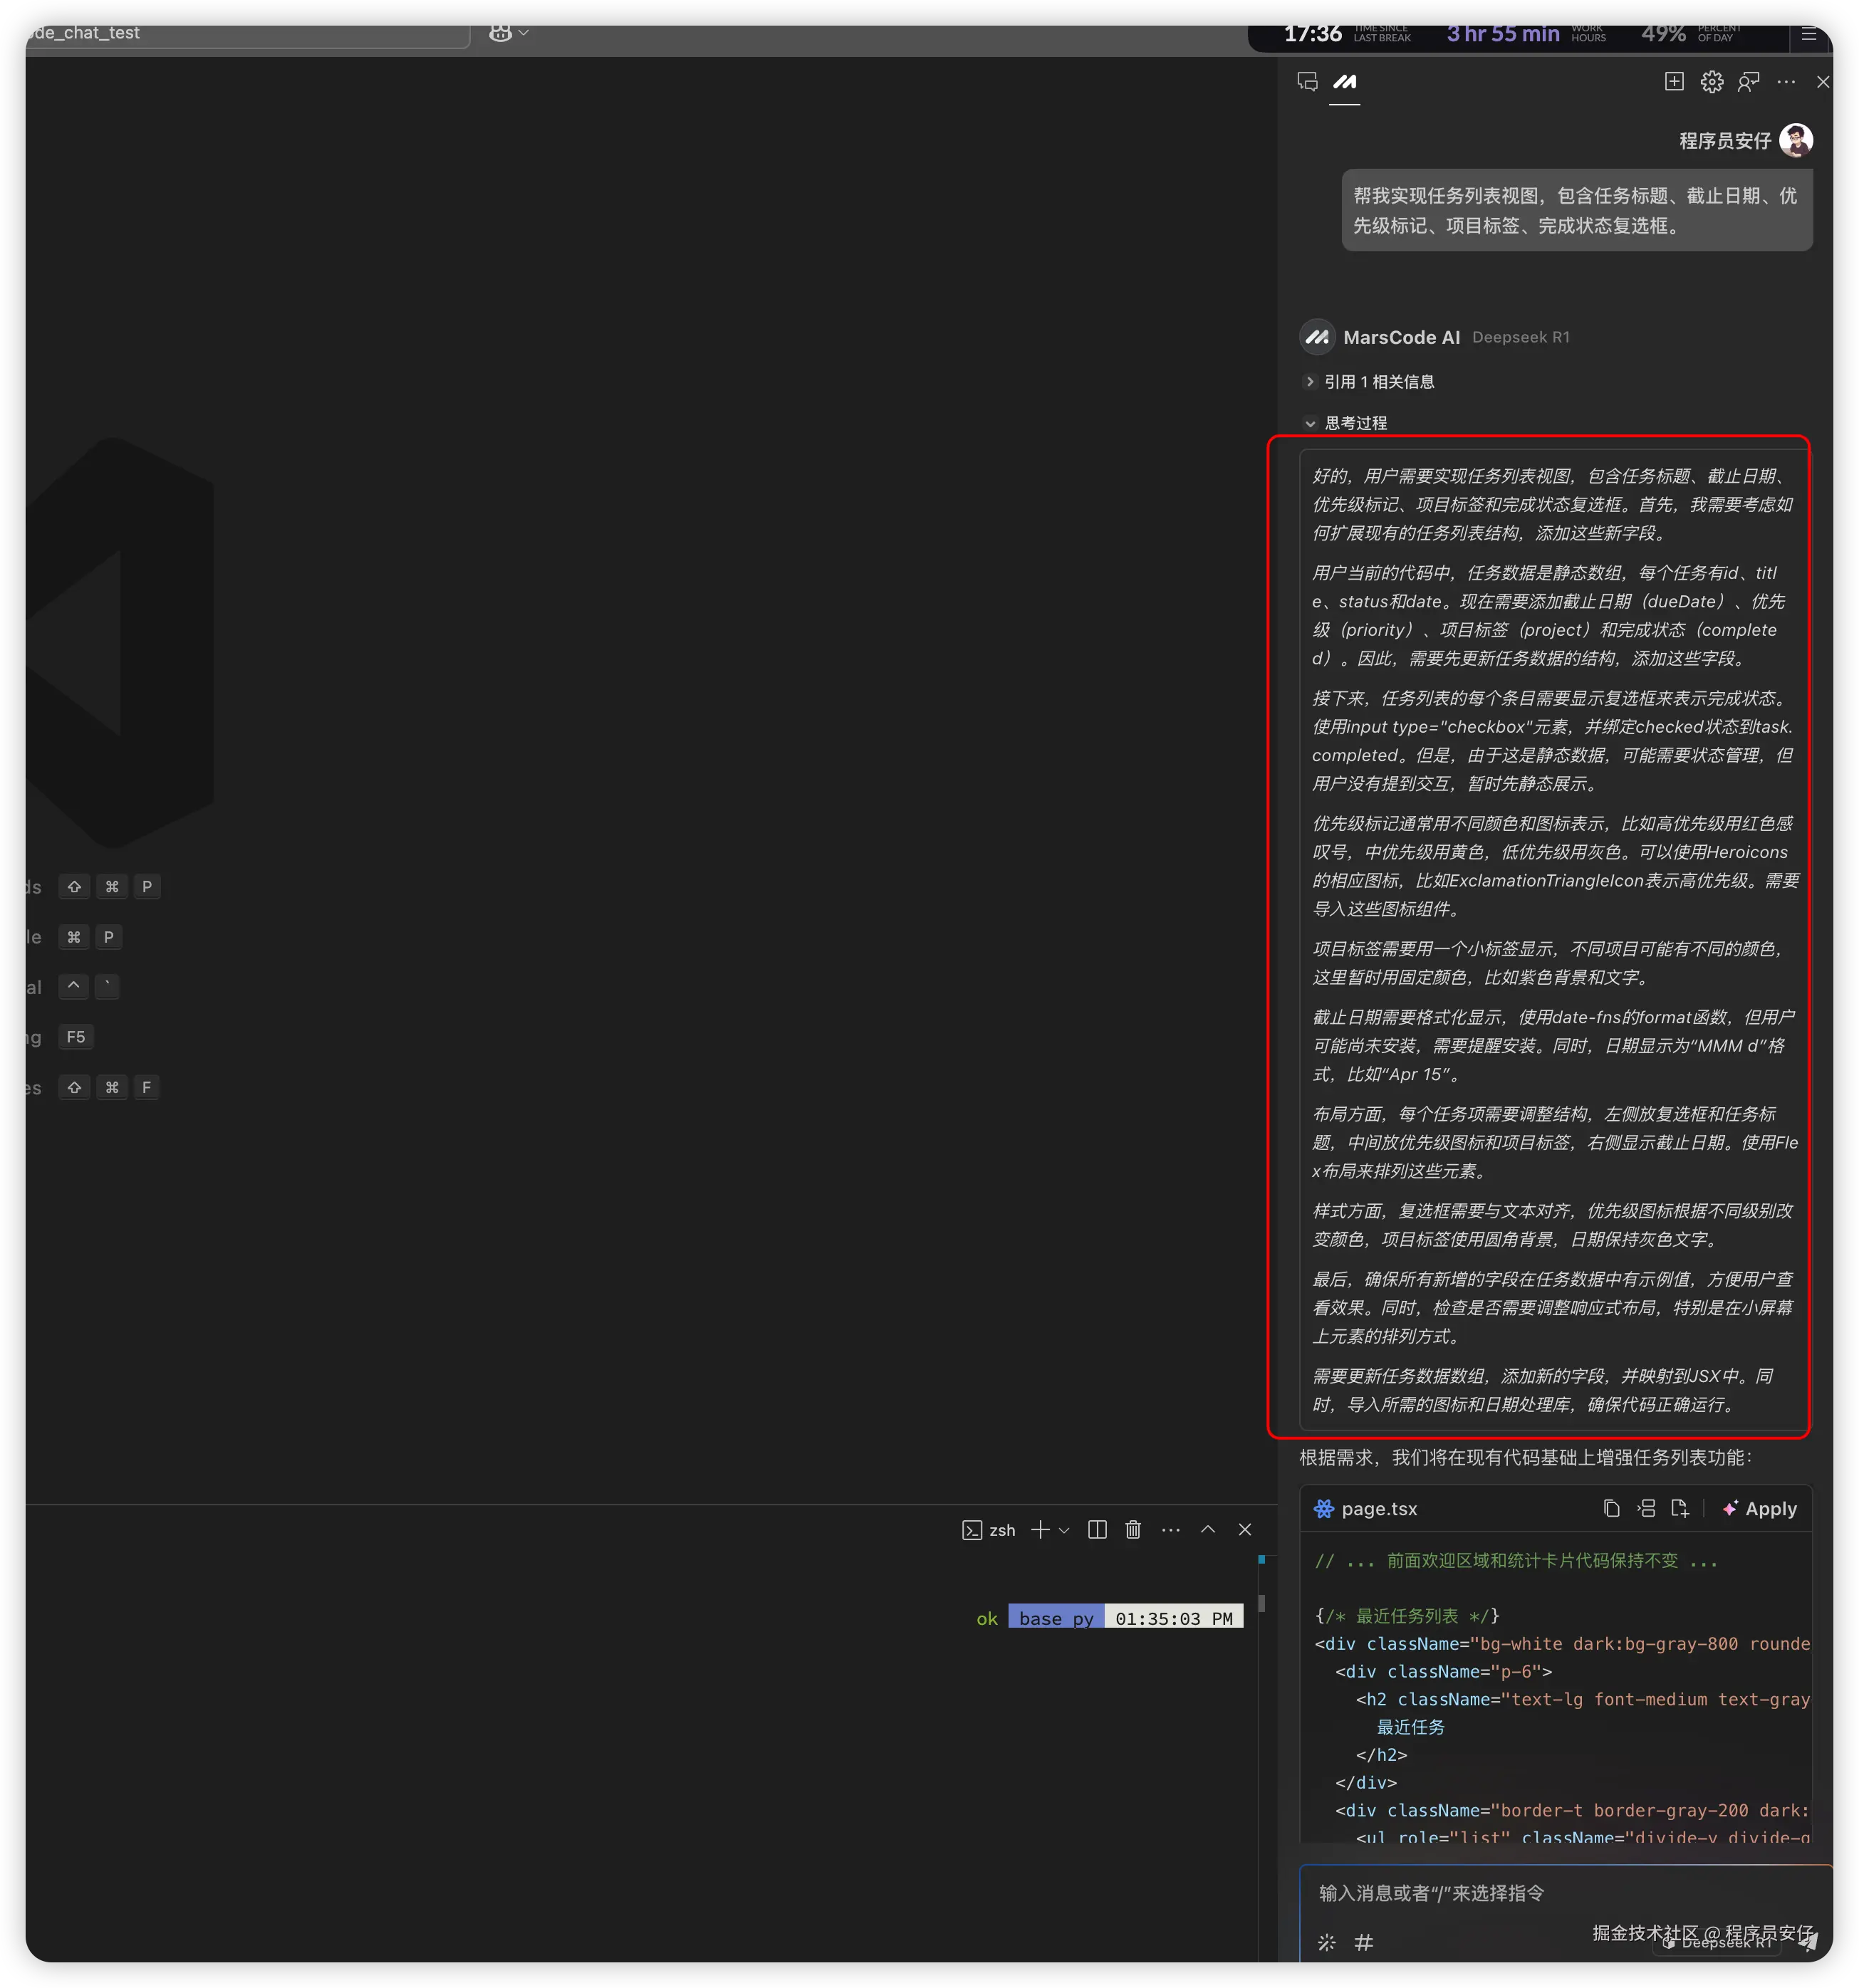Open MarsCode AI settings gear
This screenshot has width=1859, height=1988.
pyautogui.click(x=1712, y=82)
